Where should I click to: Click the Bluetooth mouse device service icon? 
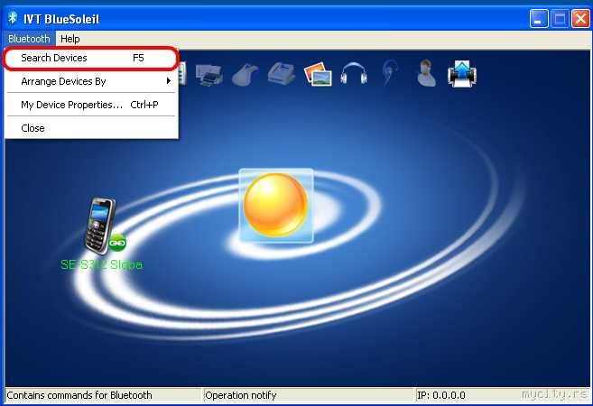coord(246,75)
